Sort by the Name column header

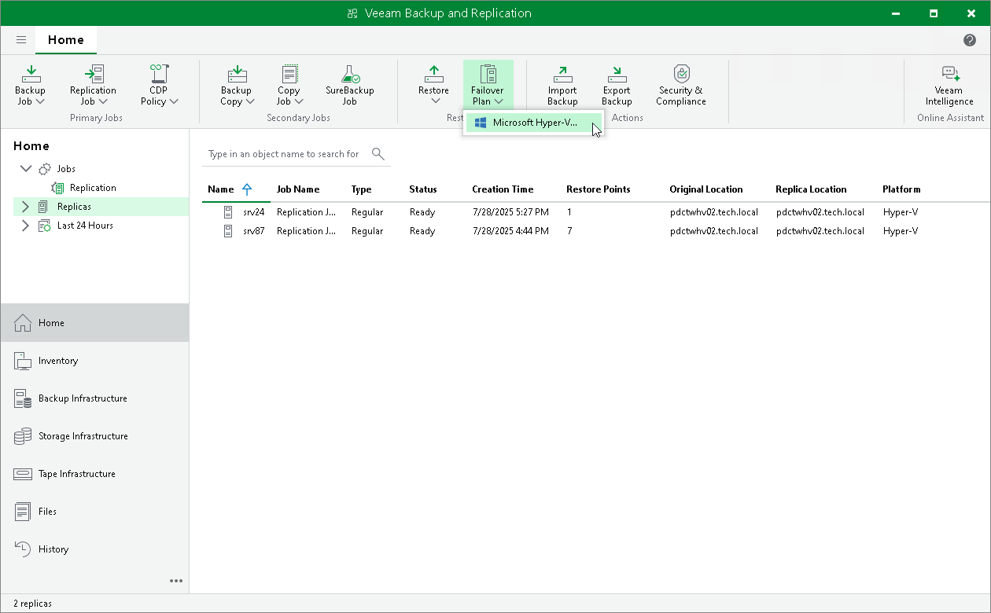pos(221,189)
